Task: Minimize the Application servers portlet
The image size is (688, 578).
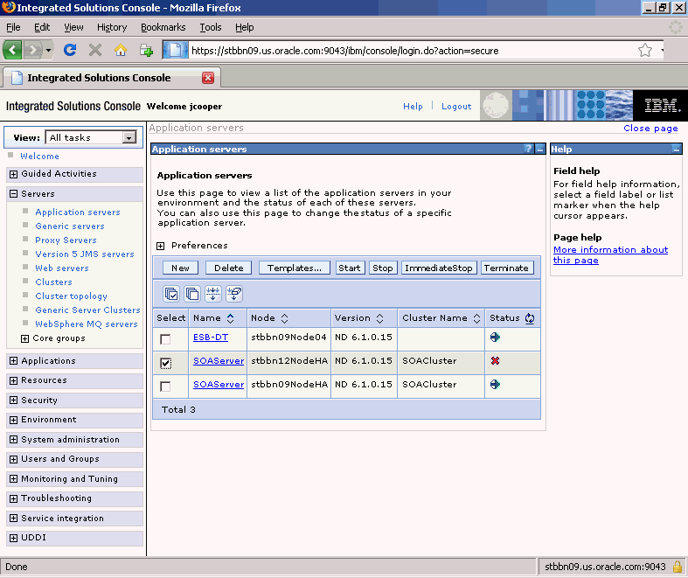Action: 540,150
